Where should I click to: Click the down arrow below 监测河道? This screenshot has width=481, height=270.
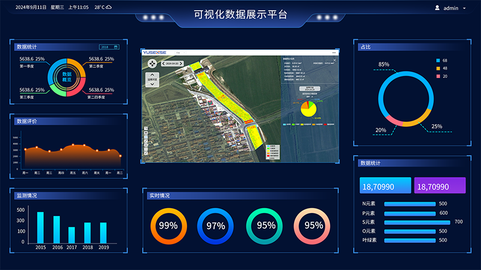(152, 85)
